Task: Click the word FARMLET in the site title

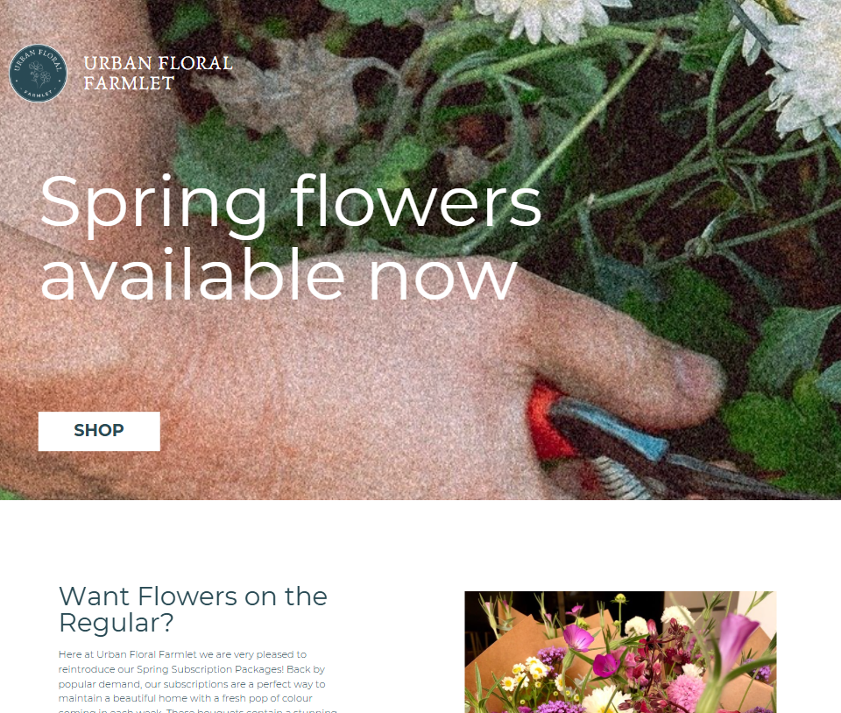Action: tap(130, 83)
